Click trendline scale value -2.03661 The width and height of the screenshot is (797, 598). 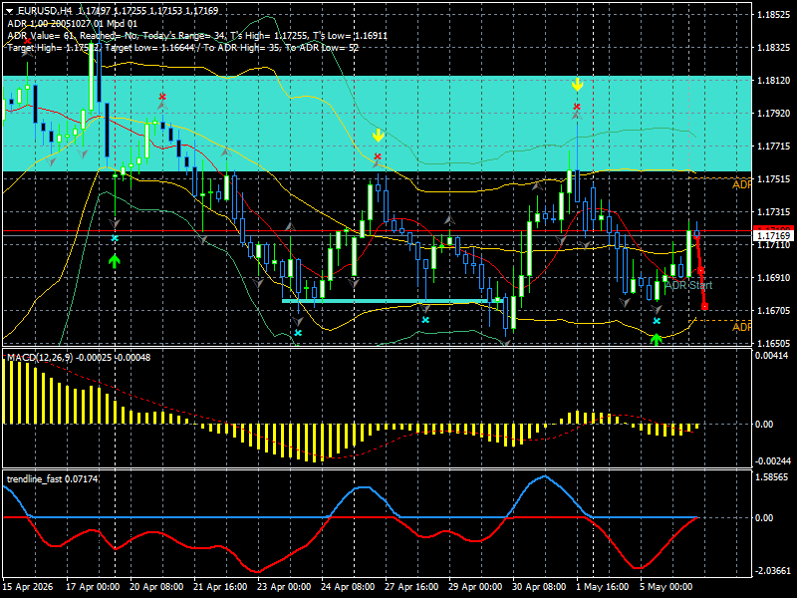[x=772, y=571]
